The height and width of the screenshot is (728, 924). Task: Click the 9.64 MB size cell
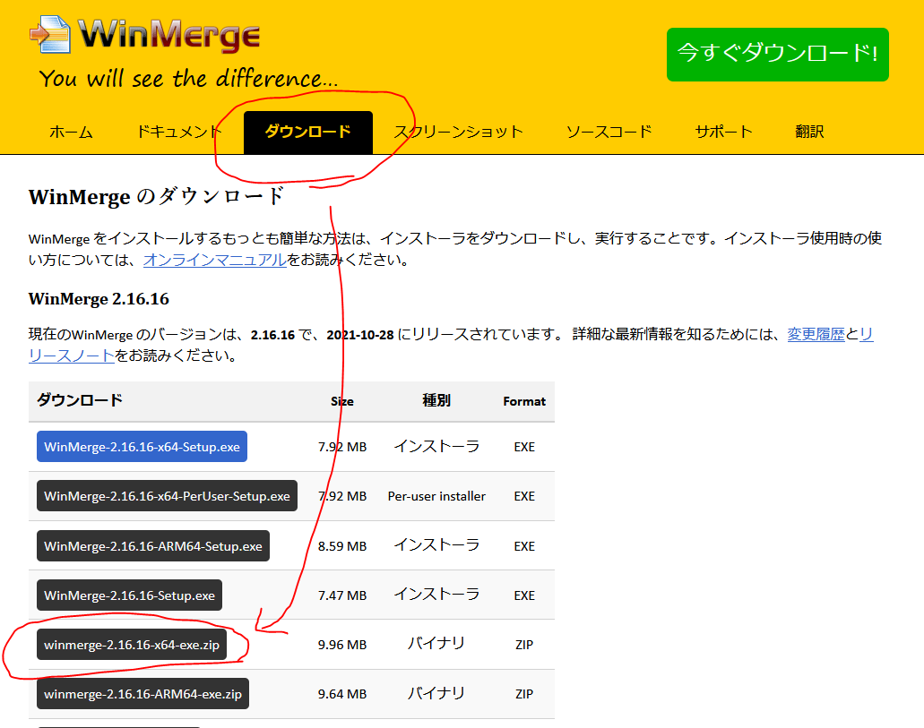342,695
